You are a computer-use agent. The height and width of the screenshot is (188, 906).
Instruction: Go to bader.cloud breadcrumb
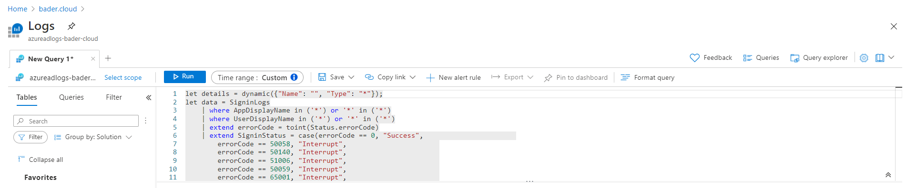pyautogui.click(x=58, y=9)
